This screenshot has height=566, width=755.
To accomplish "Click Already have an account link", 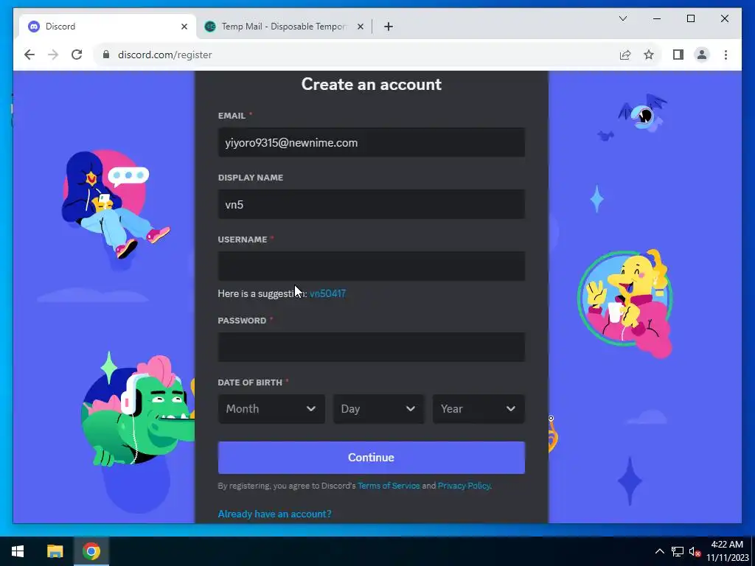I will click(274, 514).
